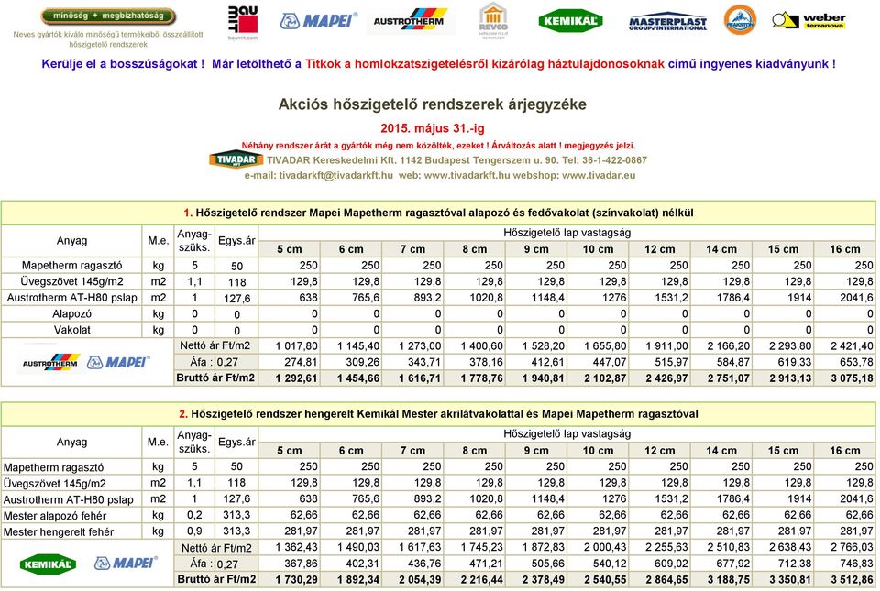
Task: Click the Tivadar Kft logo beside the address
Action: [x=236, y=159]
